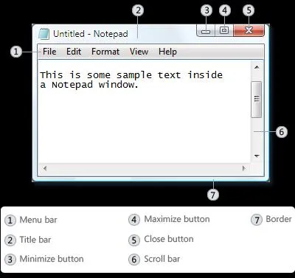This screenshot has width=295, height=278.
Task: Open the Help menu
Action: (167, 52)
